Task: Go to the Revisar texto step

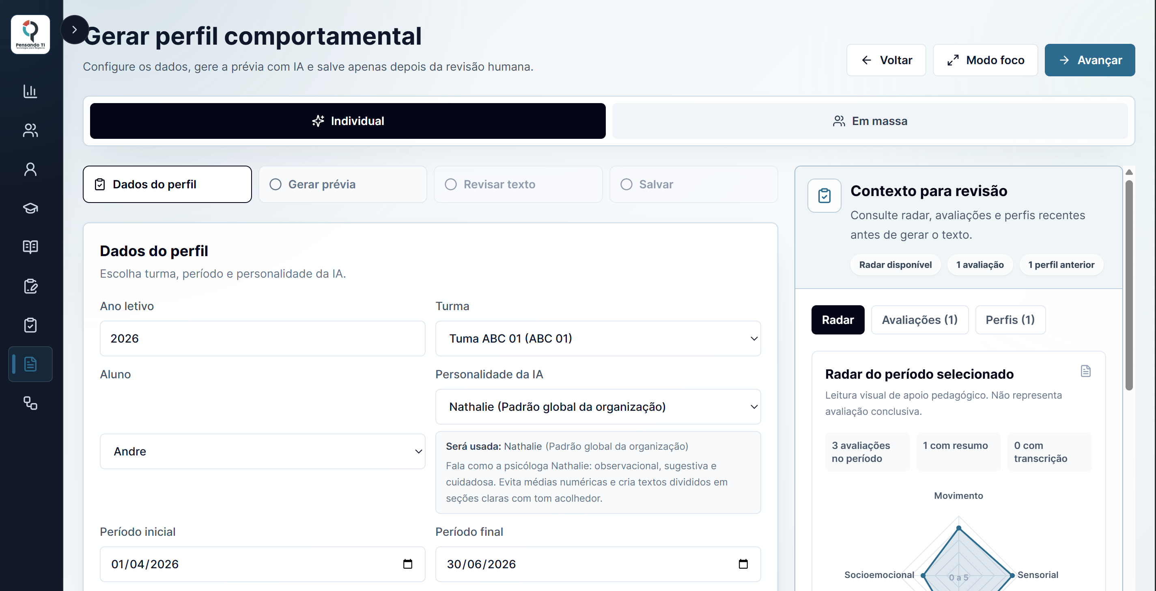Action: coord(518,184)
